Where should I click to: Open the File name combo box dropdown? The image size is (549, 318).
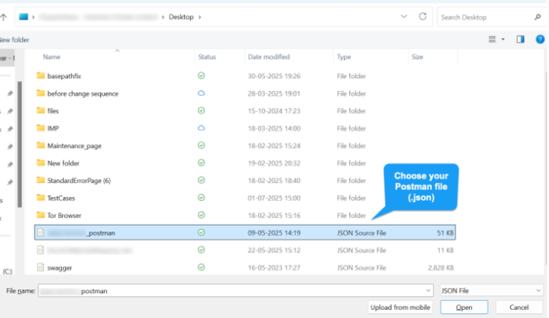pos(428,290)
